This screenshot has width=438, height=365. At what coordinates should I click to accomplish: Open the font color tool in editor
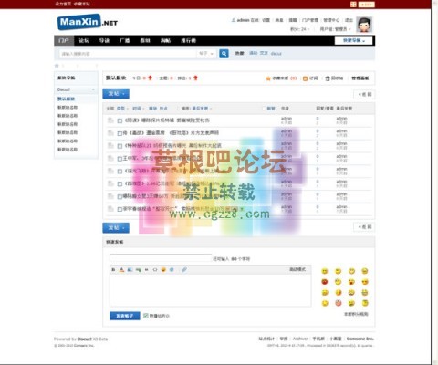[121, 270]
